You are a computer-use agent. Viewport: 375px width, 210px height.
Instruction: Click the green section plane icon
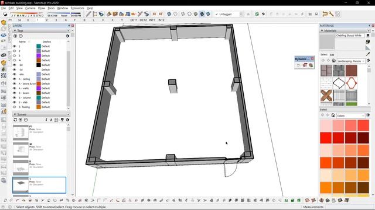257,14
